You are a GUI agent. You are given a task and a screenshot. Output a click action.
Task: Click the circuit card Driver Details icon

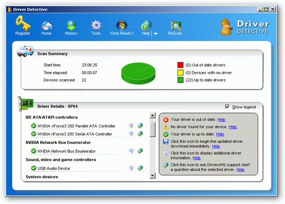pos(25,104)
